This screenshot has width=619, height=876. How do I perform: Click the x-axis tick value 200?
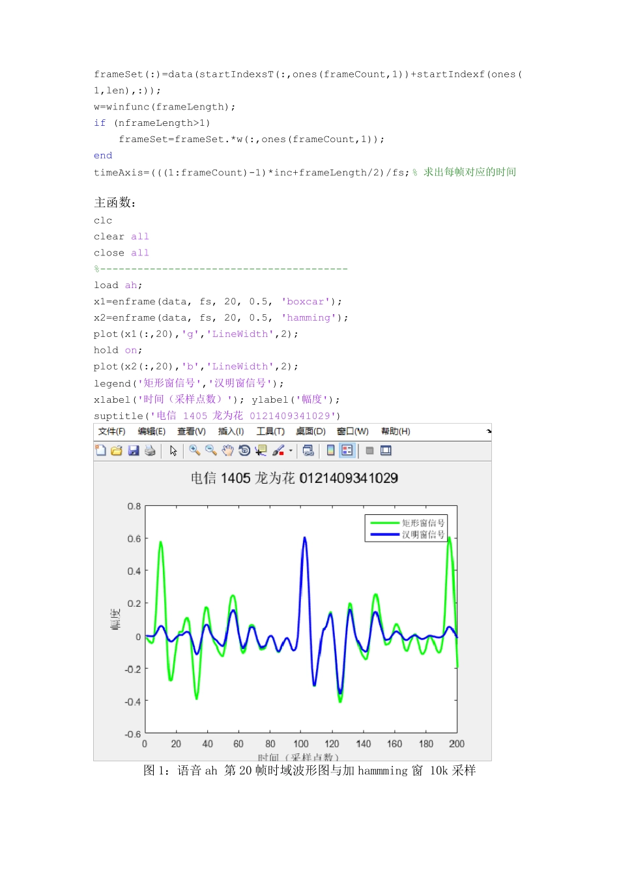457,744
